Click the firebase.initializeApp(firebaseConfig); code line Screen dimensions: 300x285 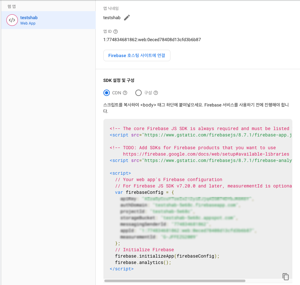(167, 256)
